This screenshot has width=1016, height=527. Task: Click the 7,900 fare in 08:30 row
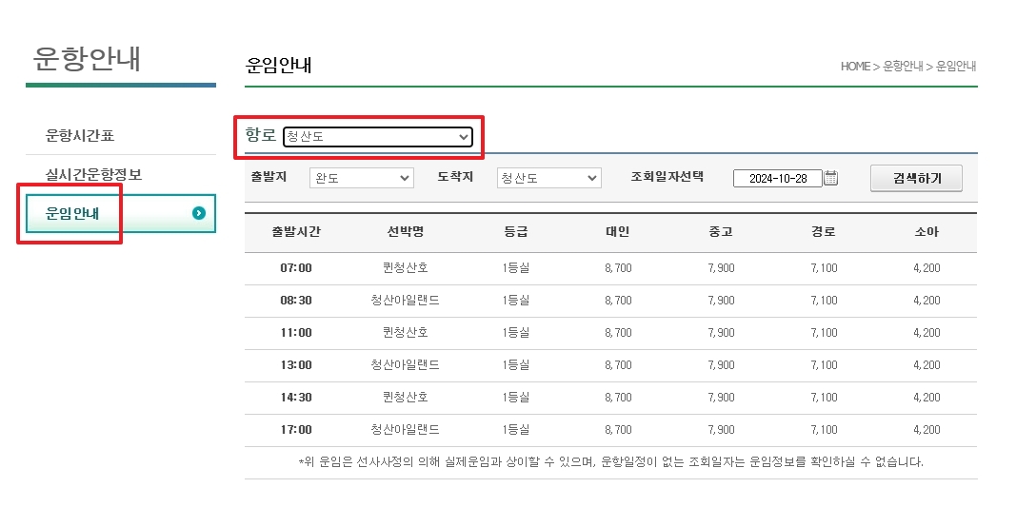(721, 301)
